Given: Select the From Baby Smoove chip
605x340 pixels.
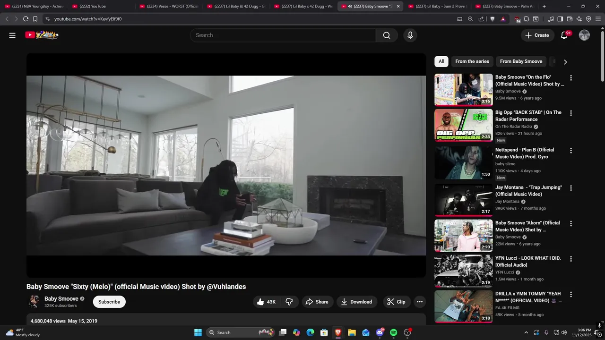Looking at the screenshot, I should pos(521,61).
